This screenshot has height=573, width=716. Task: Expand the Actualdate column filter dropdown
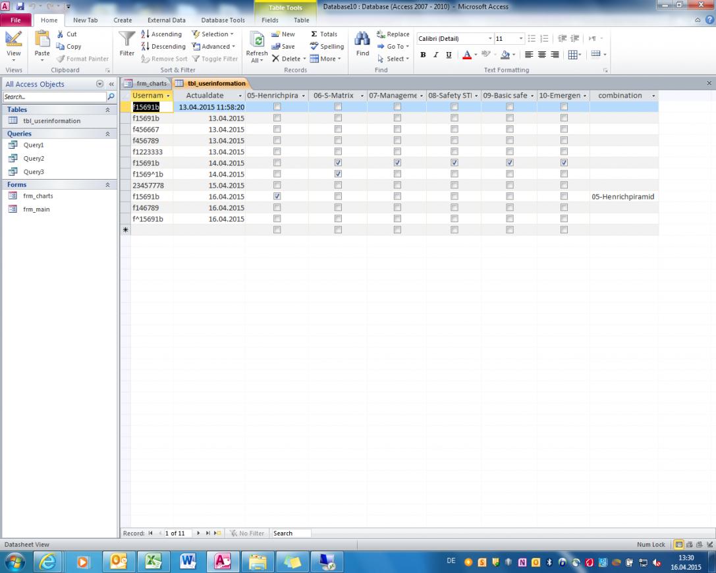(x=240, y=96)
